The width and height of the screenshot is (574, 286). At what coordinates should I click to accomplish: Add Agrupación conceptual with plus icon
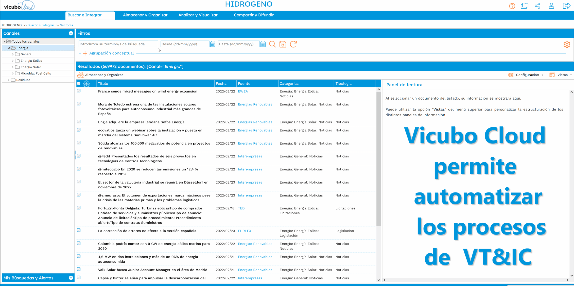[85, 53]
